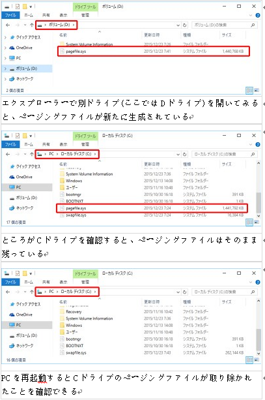Open quick access toolbar dropdown in ボリューム (D:) window
Screen dimensions: 265x400
coord(31,7)
